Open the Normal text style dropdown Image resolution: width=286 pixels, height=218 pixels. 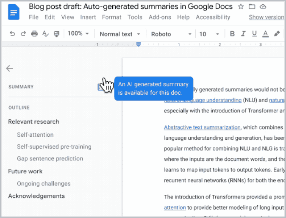point(120,34)
